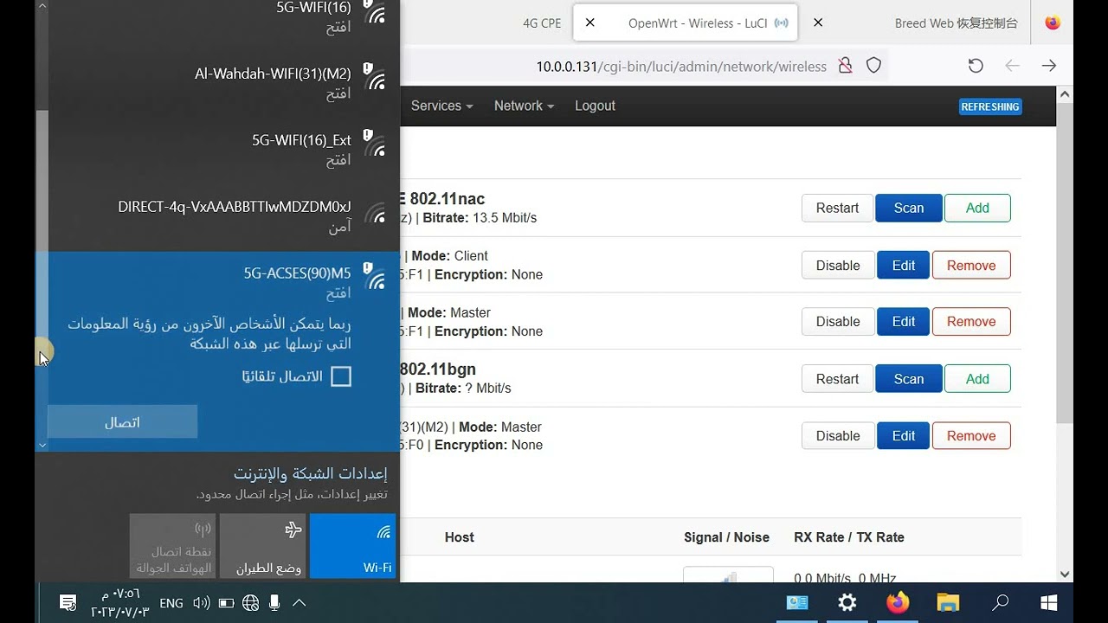Click signal icon of 5G-WIFI(16)_Ext
Viewport: 1108px width, 623px height.
pyautogui.click(x=375, y=142)
